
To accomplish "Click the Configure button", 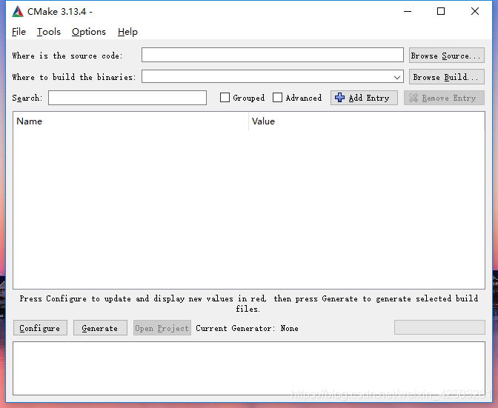I will pyautogui.click(x=40, y=328).
